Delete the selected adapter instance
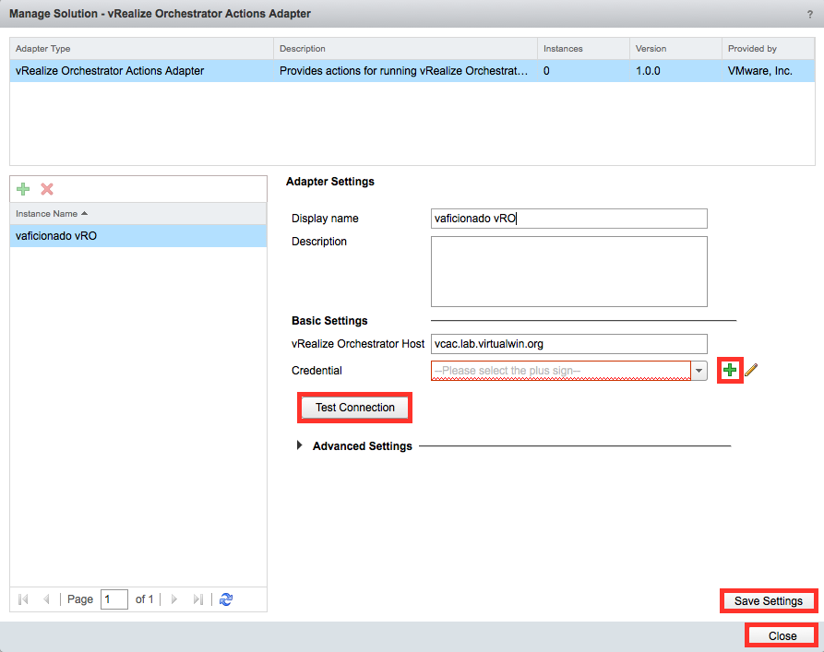 pos(47,189)
